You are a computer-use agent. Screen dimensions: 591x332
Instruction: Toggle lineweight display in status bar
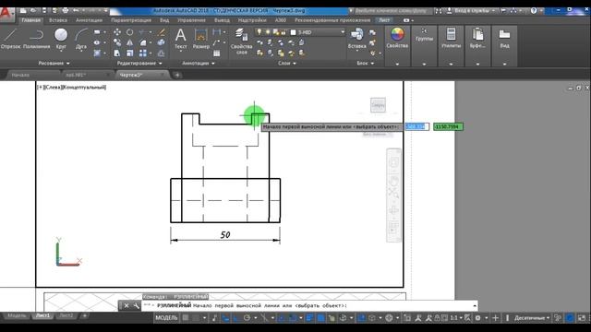tap(309, 318)
